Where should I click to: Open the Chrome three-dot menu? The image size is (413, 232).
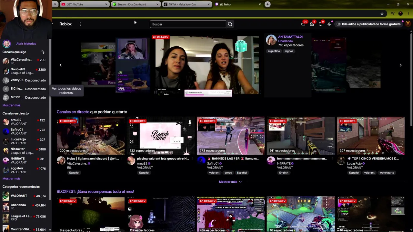point(408,14)
